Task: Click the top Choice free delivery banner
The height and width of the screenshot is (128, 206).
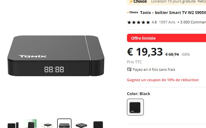Action: pos(166,2)
